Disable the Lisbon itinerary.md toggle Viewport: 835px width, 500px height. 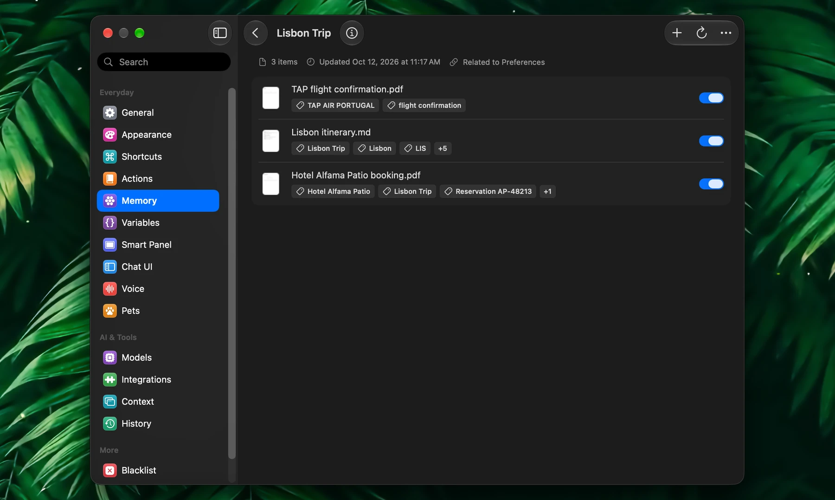(711, 141)
